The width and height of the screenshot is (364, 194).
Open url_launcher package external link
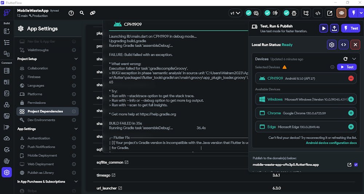coord(120,188)
